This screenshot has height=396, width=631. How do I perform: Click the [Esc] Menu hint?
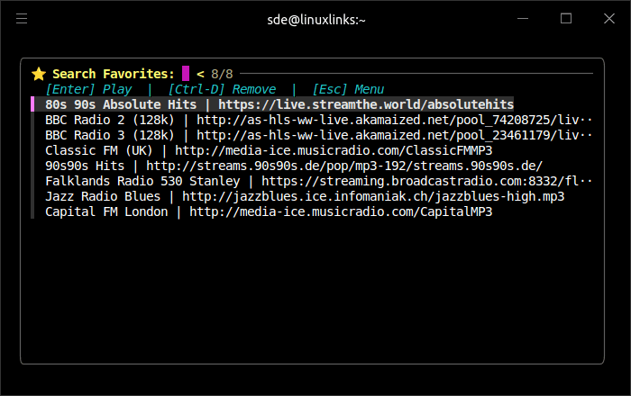click(x=348, y=89)
